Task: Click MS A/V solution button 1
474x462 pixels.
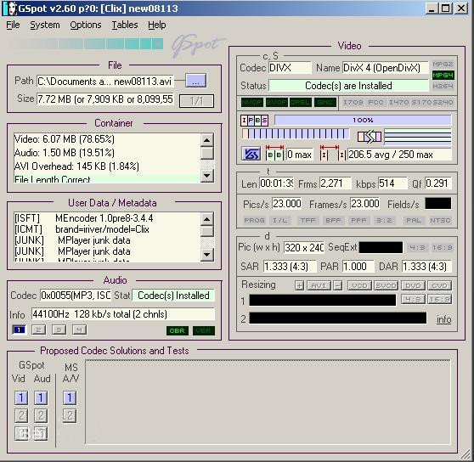Action: point(70,397)
